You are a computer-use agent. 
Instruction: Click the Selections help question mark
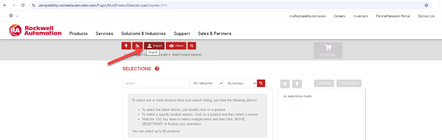click(157, 69)
